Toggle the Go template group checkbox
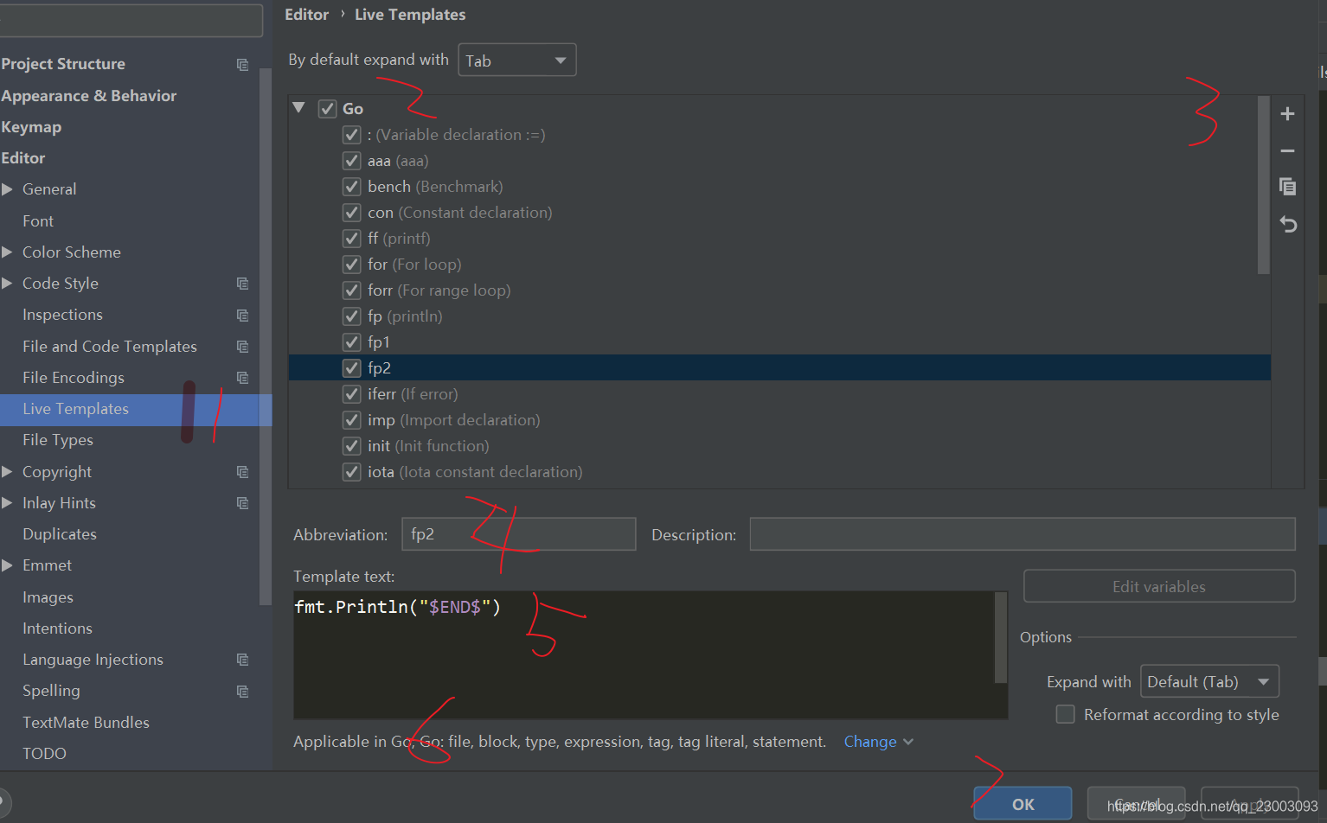This screenshot has height=823, width=1327. coord(327,109)
